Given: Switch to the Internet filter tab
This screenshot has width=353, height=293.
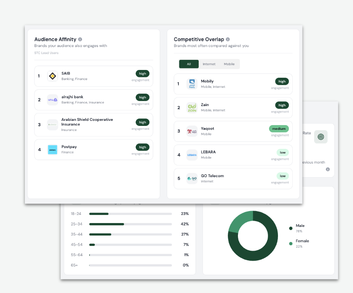Looking at the screenshot, I should tap(209, 64).
